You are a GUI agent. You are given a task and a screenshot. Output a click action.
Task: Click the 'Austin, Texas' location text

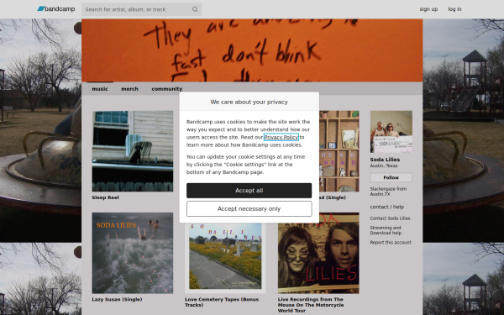point(384,165)
